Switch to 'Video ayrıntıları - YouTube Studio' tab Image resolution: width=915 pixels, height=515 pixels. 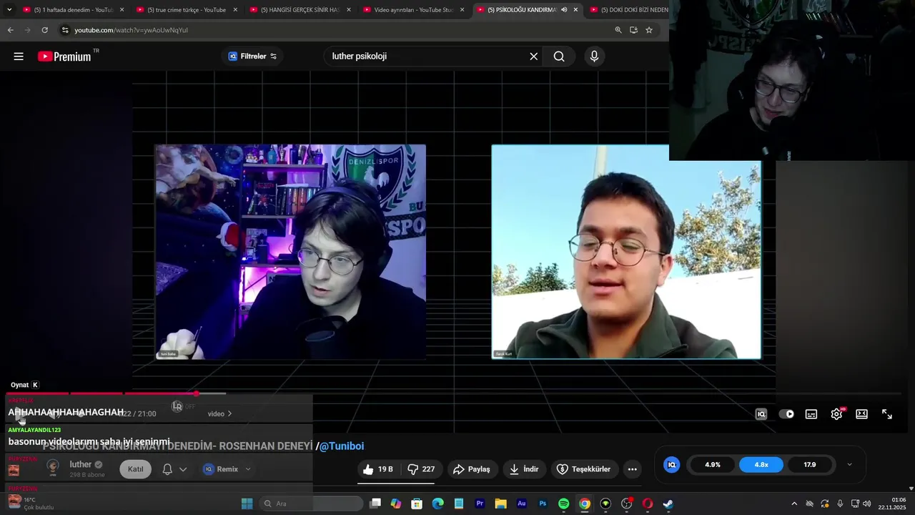pyautogui.click(x=413, y=10)
